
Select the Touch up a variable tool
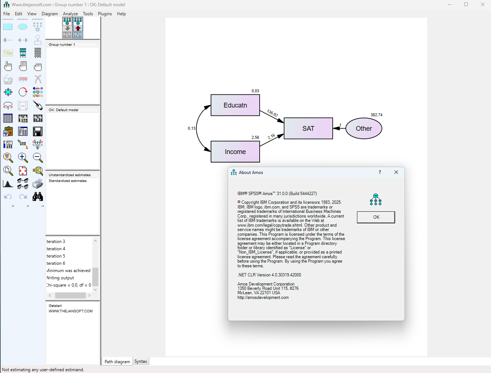click(38, 105)
